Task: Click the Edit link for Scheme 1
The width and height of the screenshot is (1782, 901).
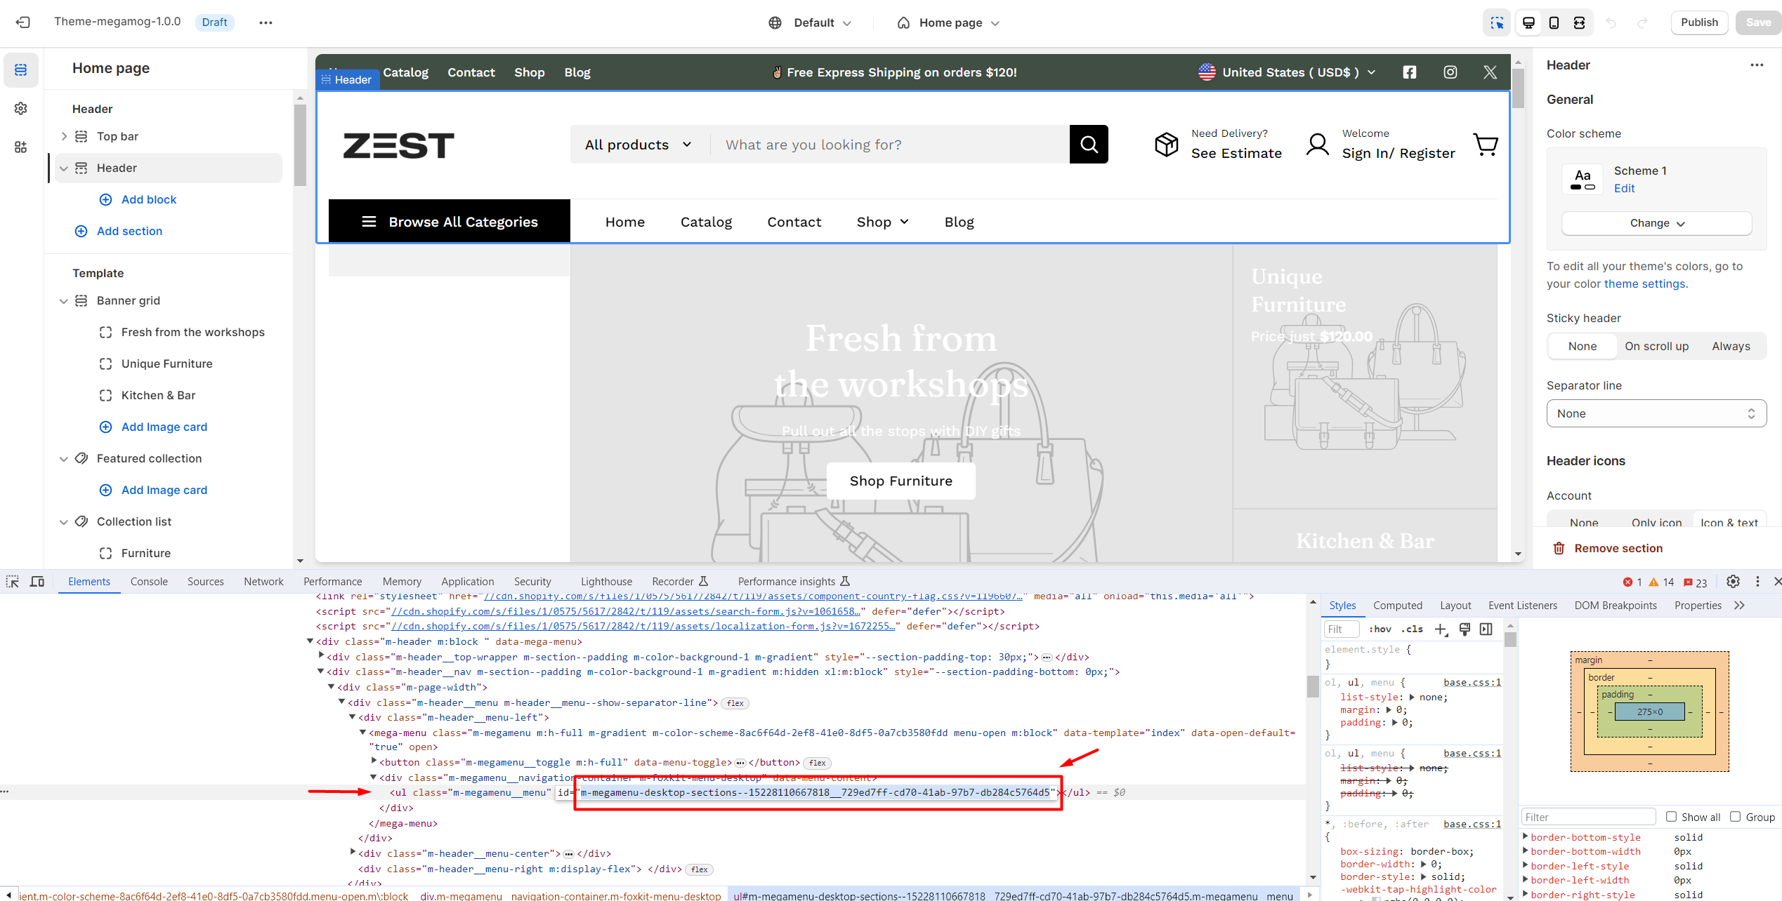Action: click(x=1624, y=188)
